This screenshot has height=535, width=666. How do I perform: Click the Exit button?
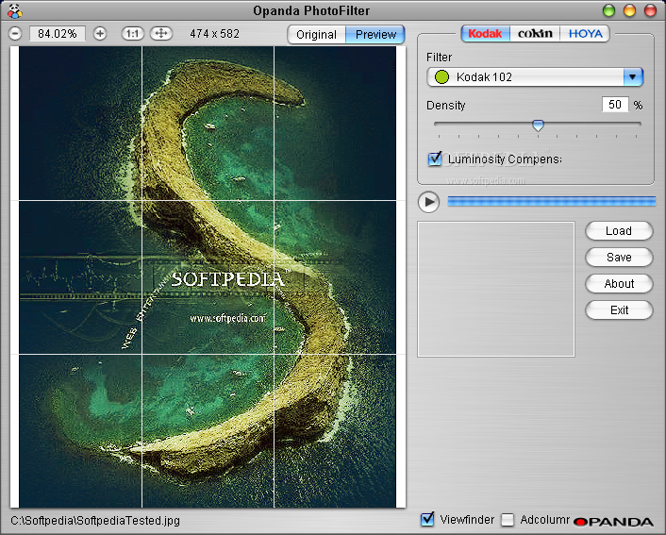(x=619, y=310)
